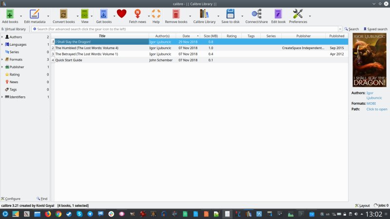Expand the Authors category in tag browser

click(x=2, y=37)
